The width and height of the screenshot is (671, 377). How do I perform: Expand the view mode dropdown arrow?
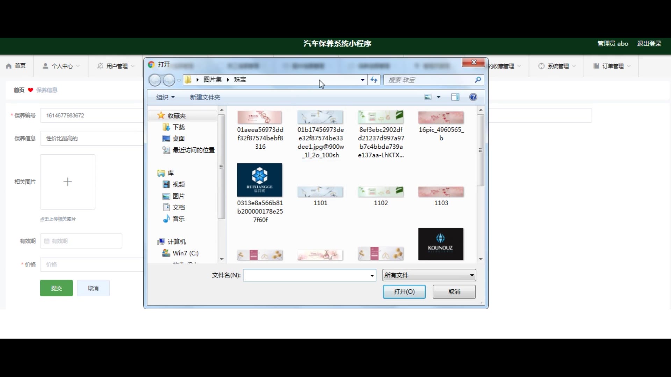coord(438,97)
